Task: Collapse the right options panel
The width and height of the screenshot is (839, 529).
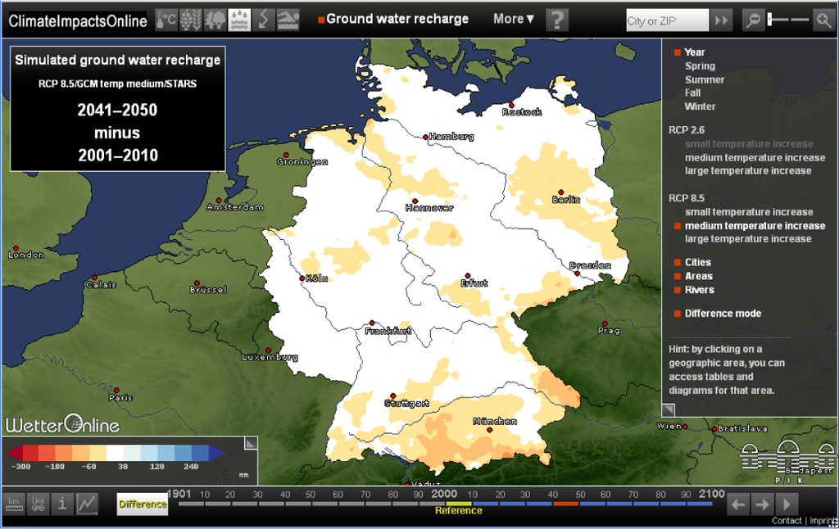Action: tap(669, 409)
